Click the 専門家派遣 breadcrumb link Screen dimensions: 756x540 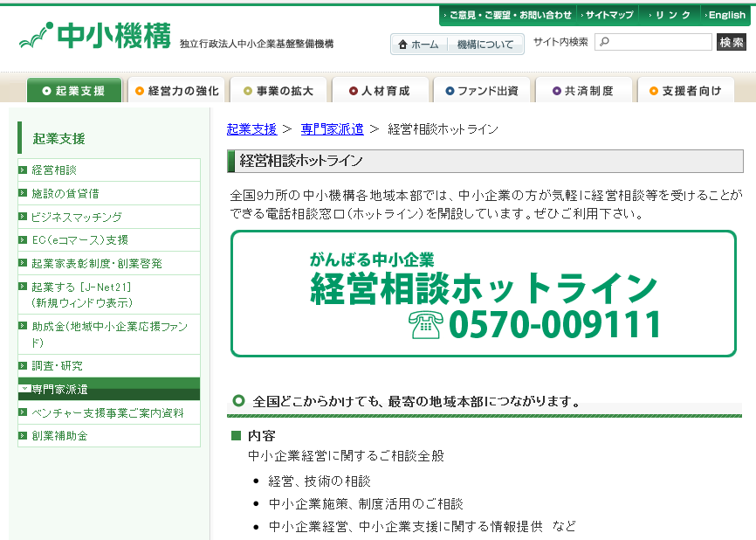(x=332, y=128)
